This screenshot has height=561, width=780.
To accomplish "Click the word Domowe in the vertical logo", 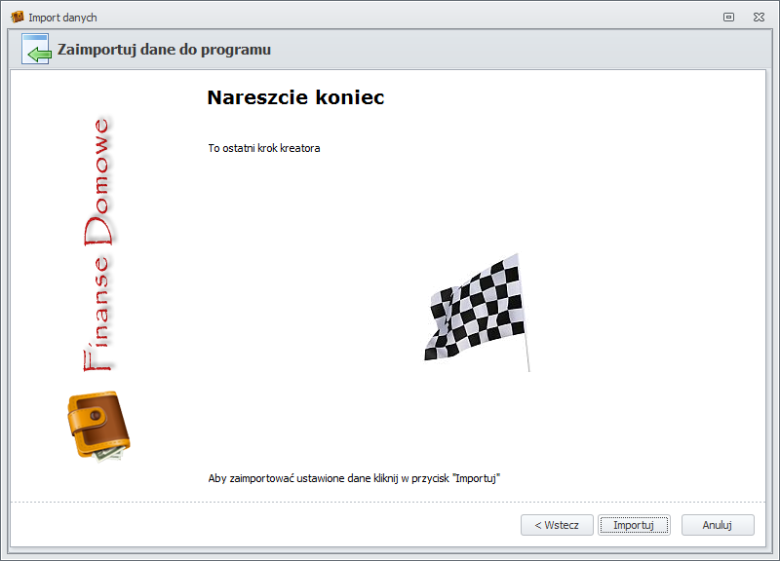I will pyautogui.click(x=99, y=173).
